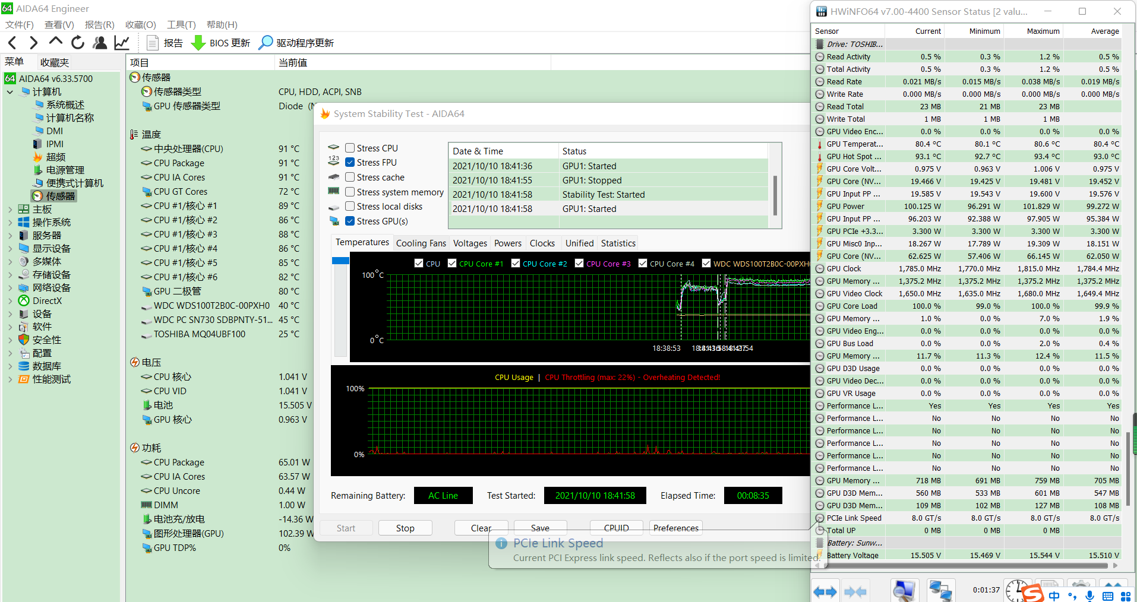Refresh the AIDA64 page
The height and width of the screenshot is (602, 1137).
[78, 43]
